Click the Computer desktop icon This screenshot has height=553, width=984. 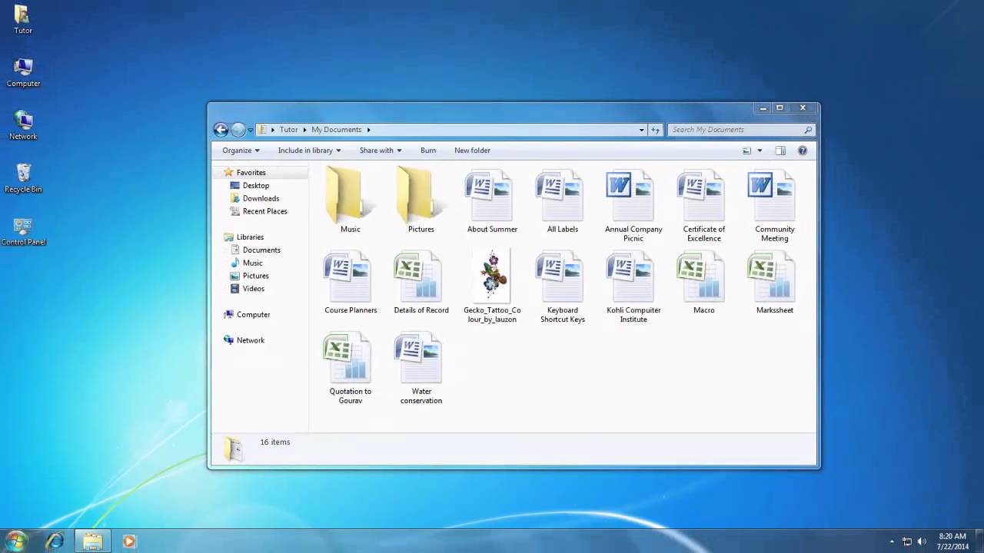(23, 73)
